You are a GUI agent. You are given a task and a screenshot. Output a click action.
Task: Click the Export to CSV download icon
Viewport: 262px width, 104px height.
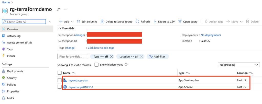pyautogui.click(x=155, y=21)
